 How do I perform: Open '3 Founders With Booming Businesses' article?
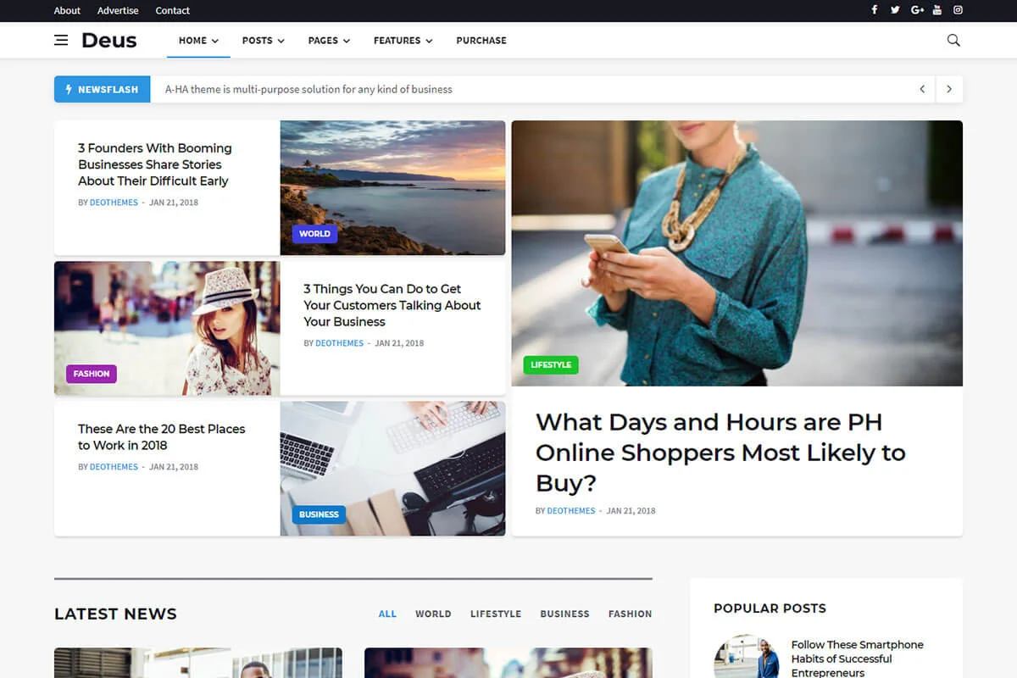[x=155, y=164]
